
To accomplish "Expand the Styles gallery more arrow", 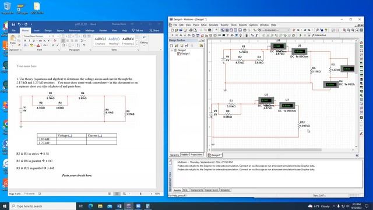I will pyautogui.click(x=137, y=45).
